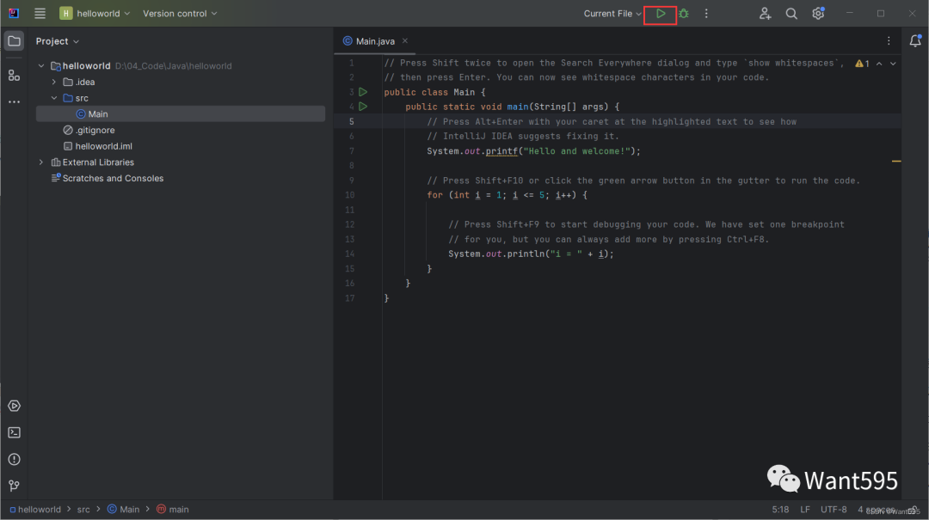Click run gutter arrow beside main method

click(363, 107)
